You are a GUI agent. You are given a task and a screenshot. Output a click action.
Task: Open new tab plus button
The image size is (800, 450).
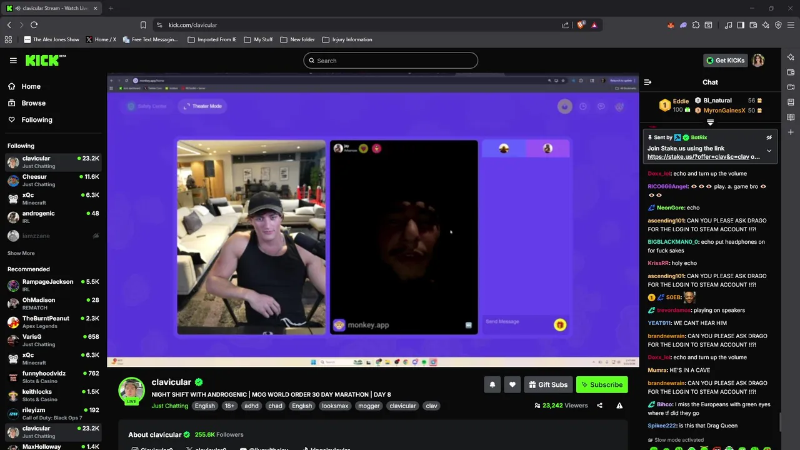pyautogui.click(x=111, y=8)
